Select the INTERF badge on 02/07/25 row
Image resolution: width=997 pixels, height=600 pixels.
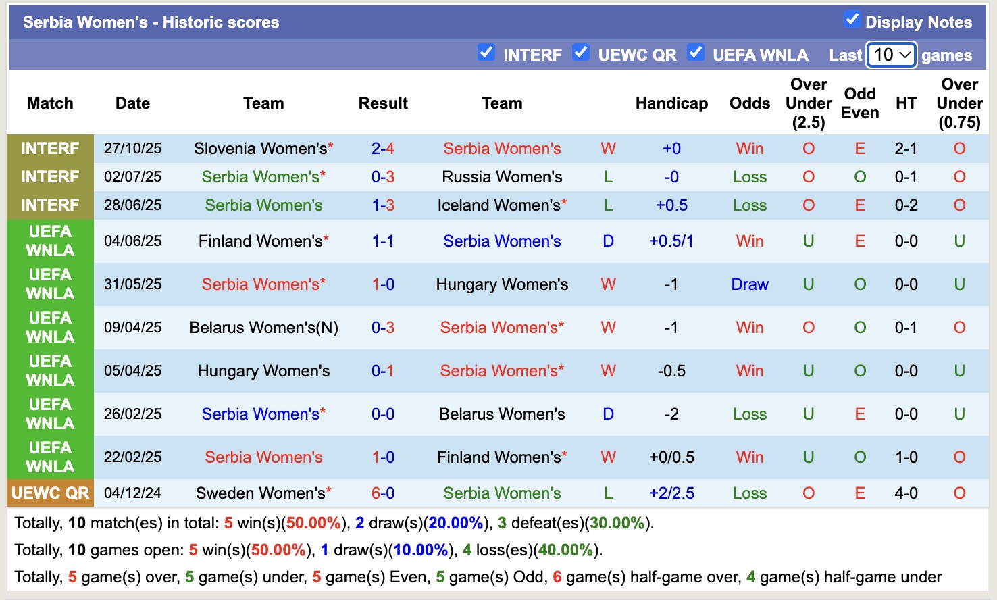[50, 176]
